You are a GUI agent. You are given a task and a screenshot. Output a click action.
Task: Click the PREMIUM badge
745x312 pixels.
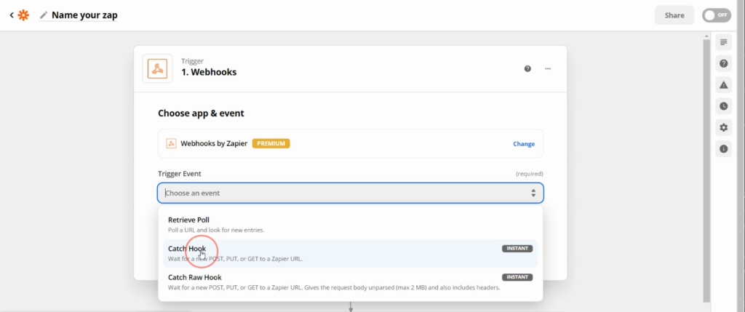[271, 143]
